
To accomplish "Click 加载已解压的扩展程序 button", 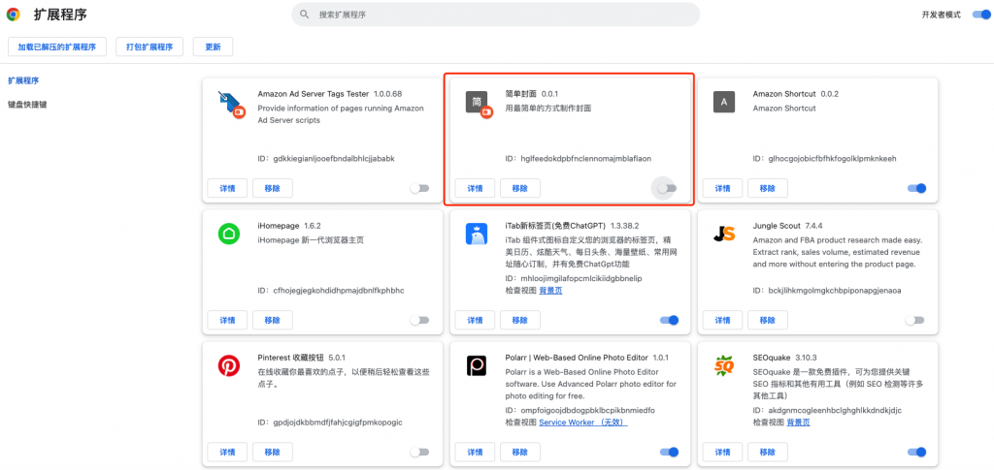I will click(56, 47).
